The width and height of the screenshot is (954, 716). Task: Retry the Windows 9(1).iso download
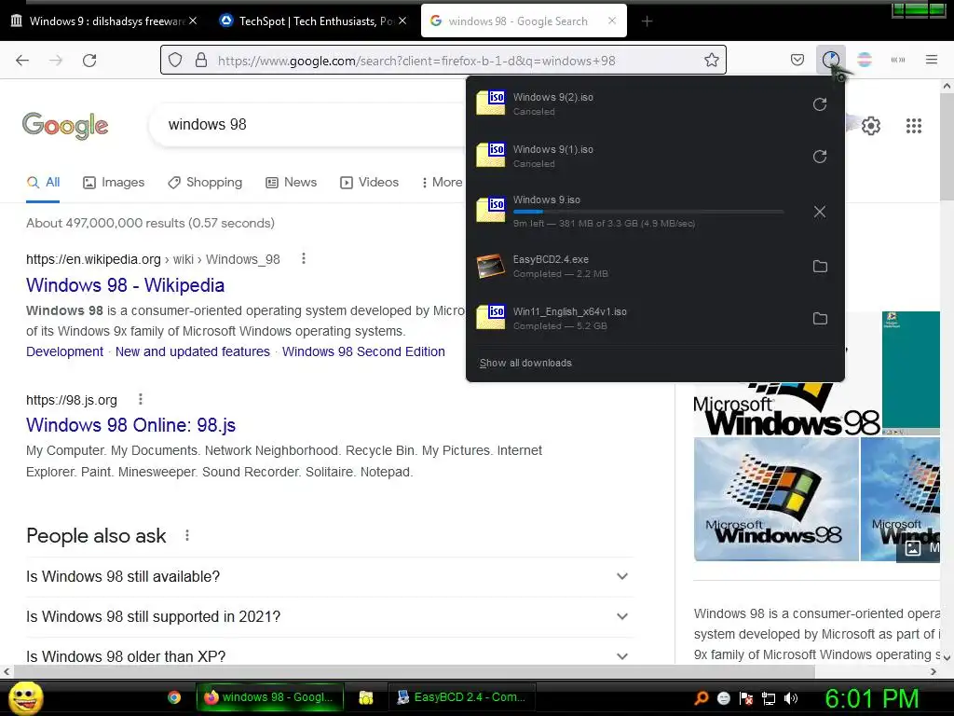pyautogui.click(x=820, y=157)
